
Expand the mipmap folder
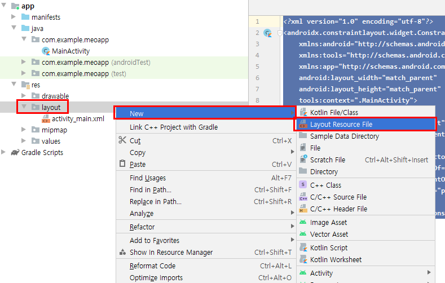[24, 130]
